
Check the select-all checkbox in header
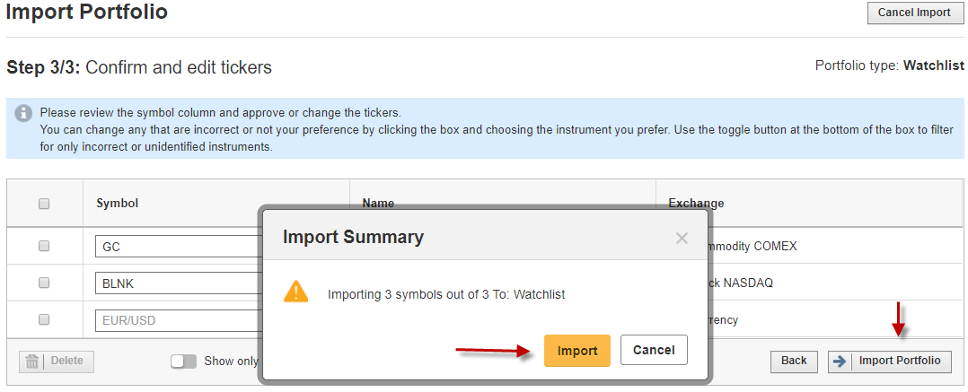click(x=44, y=204)
